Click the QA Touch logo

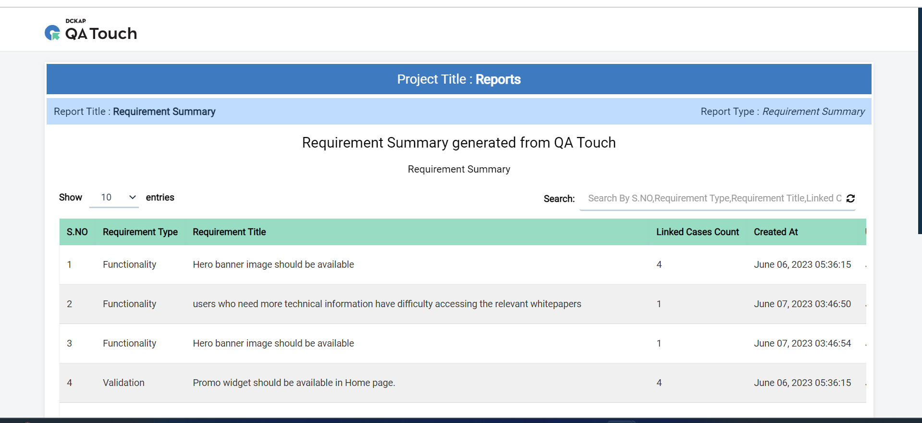coord(91,30)
